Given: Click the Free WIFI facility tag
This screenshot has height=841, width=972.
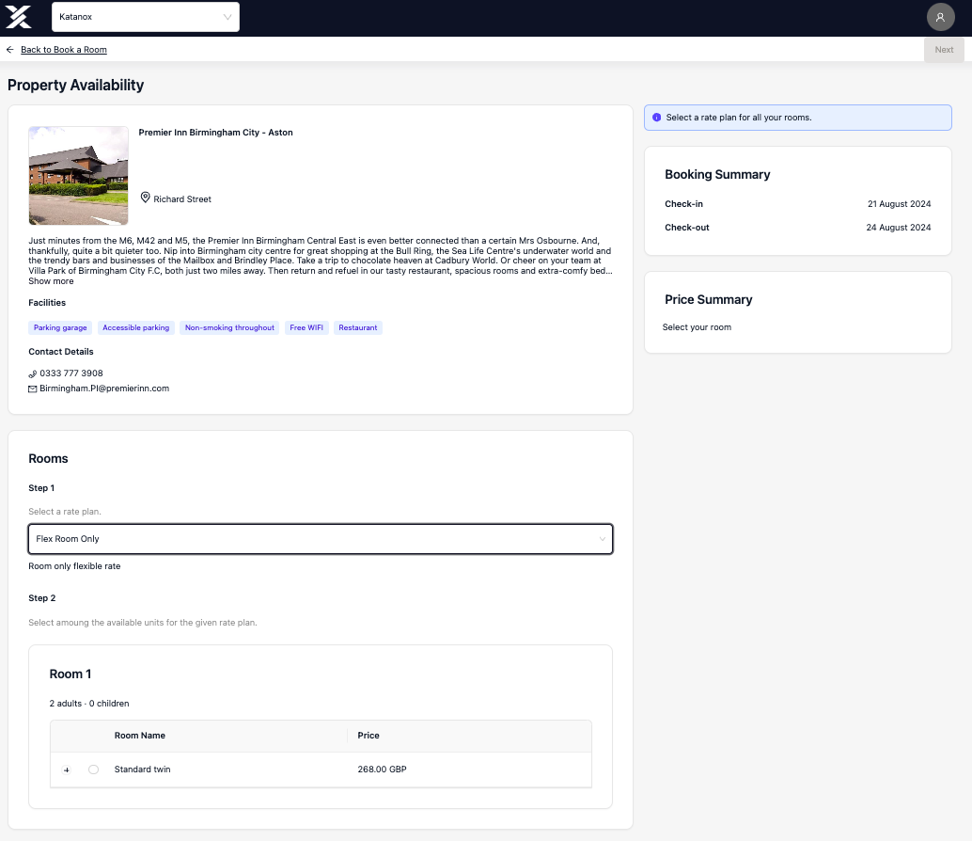Looking at the screenshot, I should (306, 327).
